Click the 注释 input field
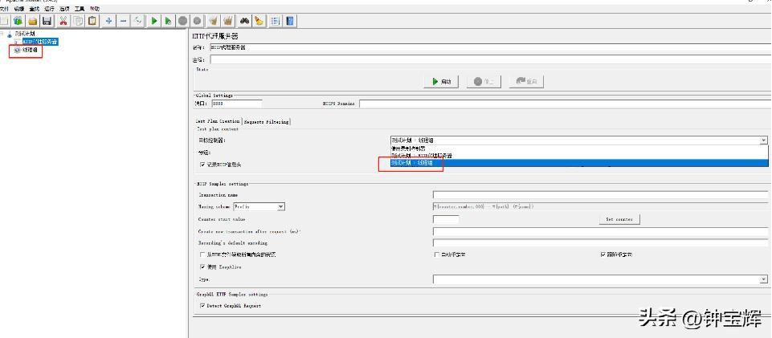 [490, 59]
